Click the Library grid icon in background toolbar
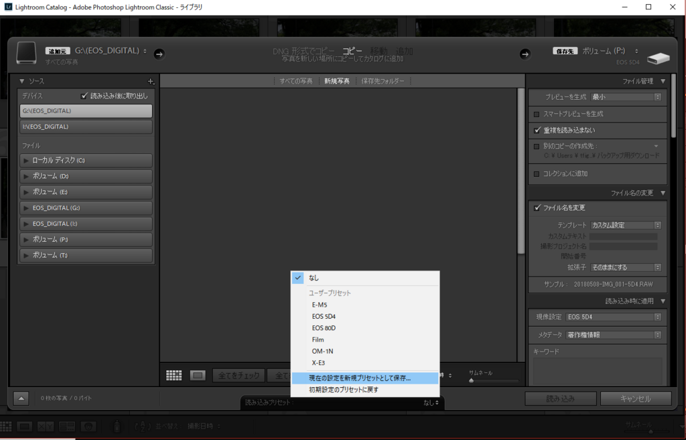Screen dimensions: 686x440 5,427
